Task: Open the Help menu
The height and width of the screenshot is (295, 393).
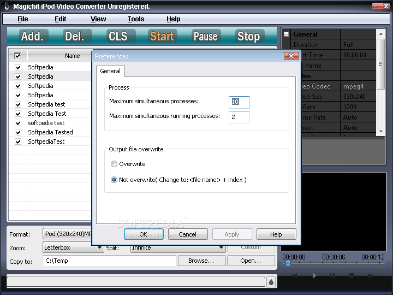Action: pyautogui.click(x=174, y=19)
